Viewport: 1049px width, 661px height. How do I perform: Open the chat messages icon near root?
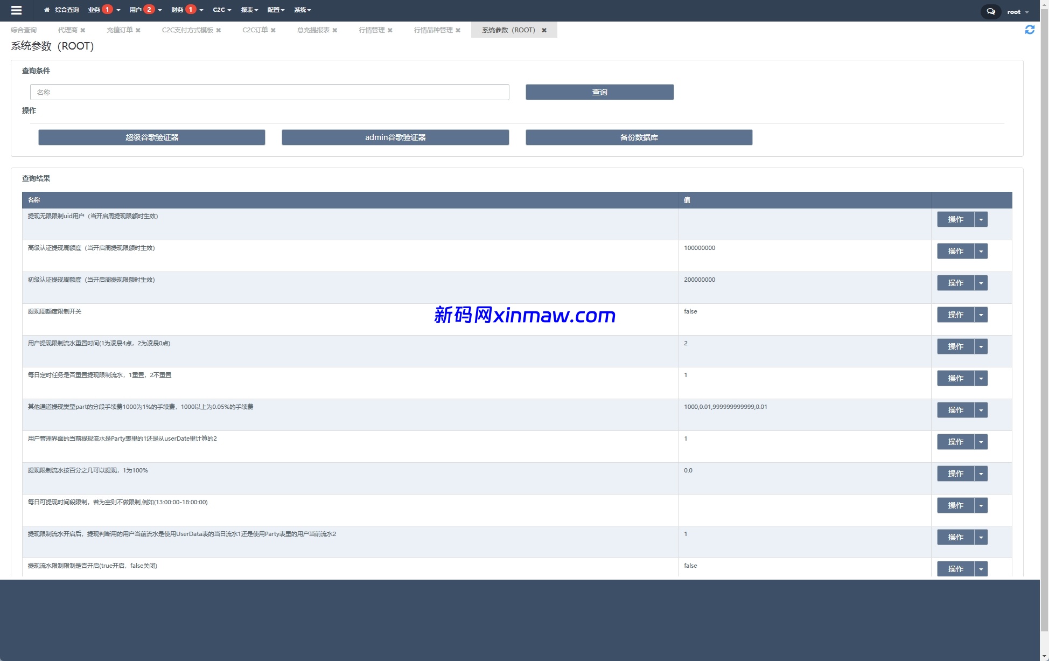tap(990, 11)
